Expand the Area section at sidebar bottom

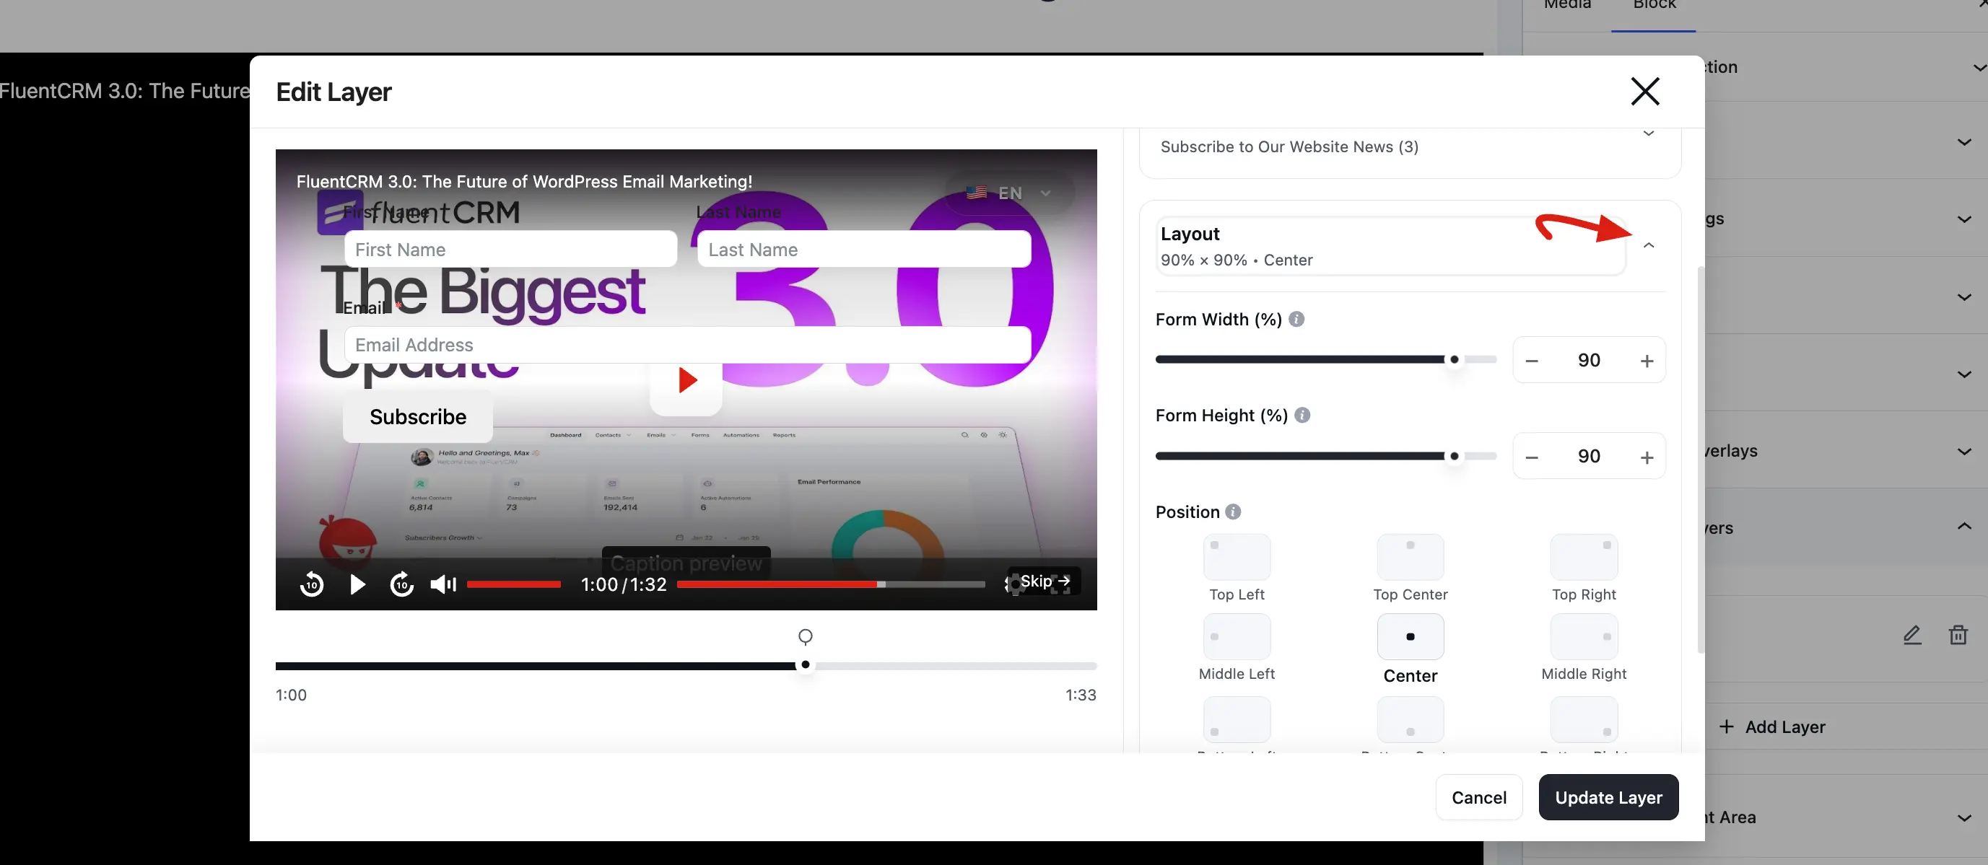[x=1963, y=817]
